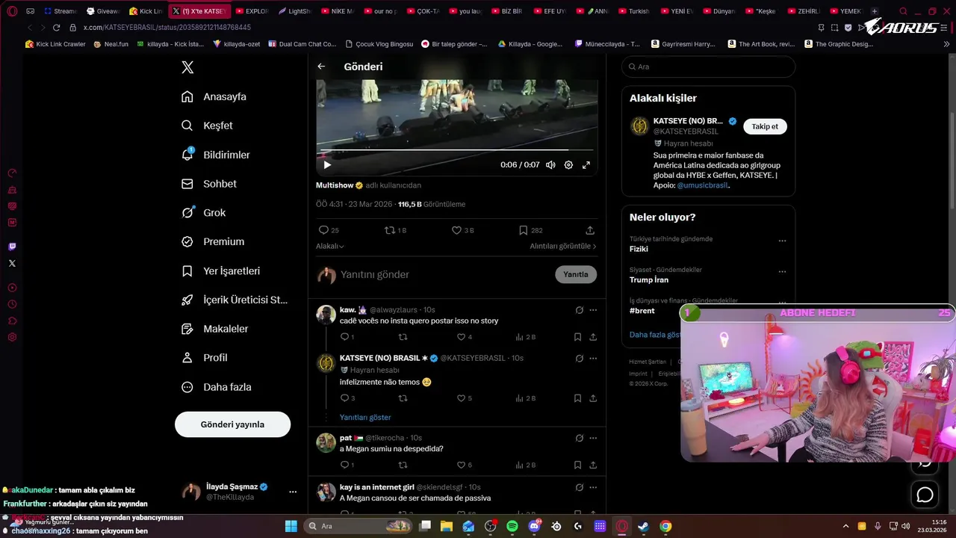Image resolution: width=956 pixels, height=538 pixels.
Task: Repost the main post with 1 B reposts
Action: click(x=389, y=230)
